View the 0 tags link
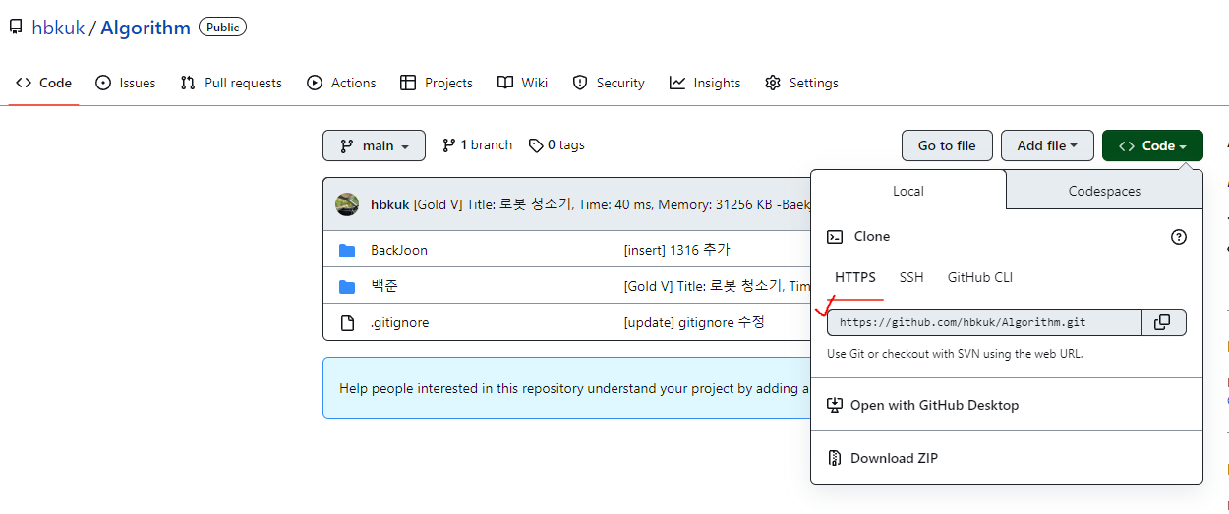The height and width of the screenshot is (514, 1229). click(x=556, y=144)
